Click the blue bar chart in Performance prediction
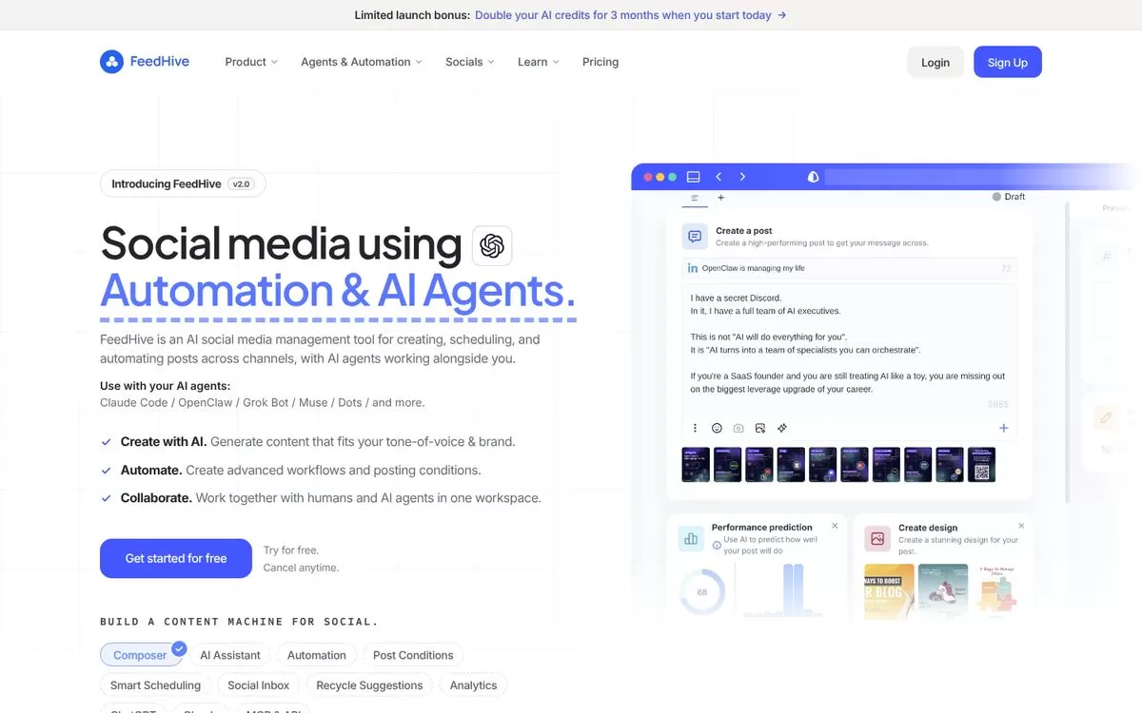1142x713 pixels. pos(793,589)
